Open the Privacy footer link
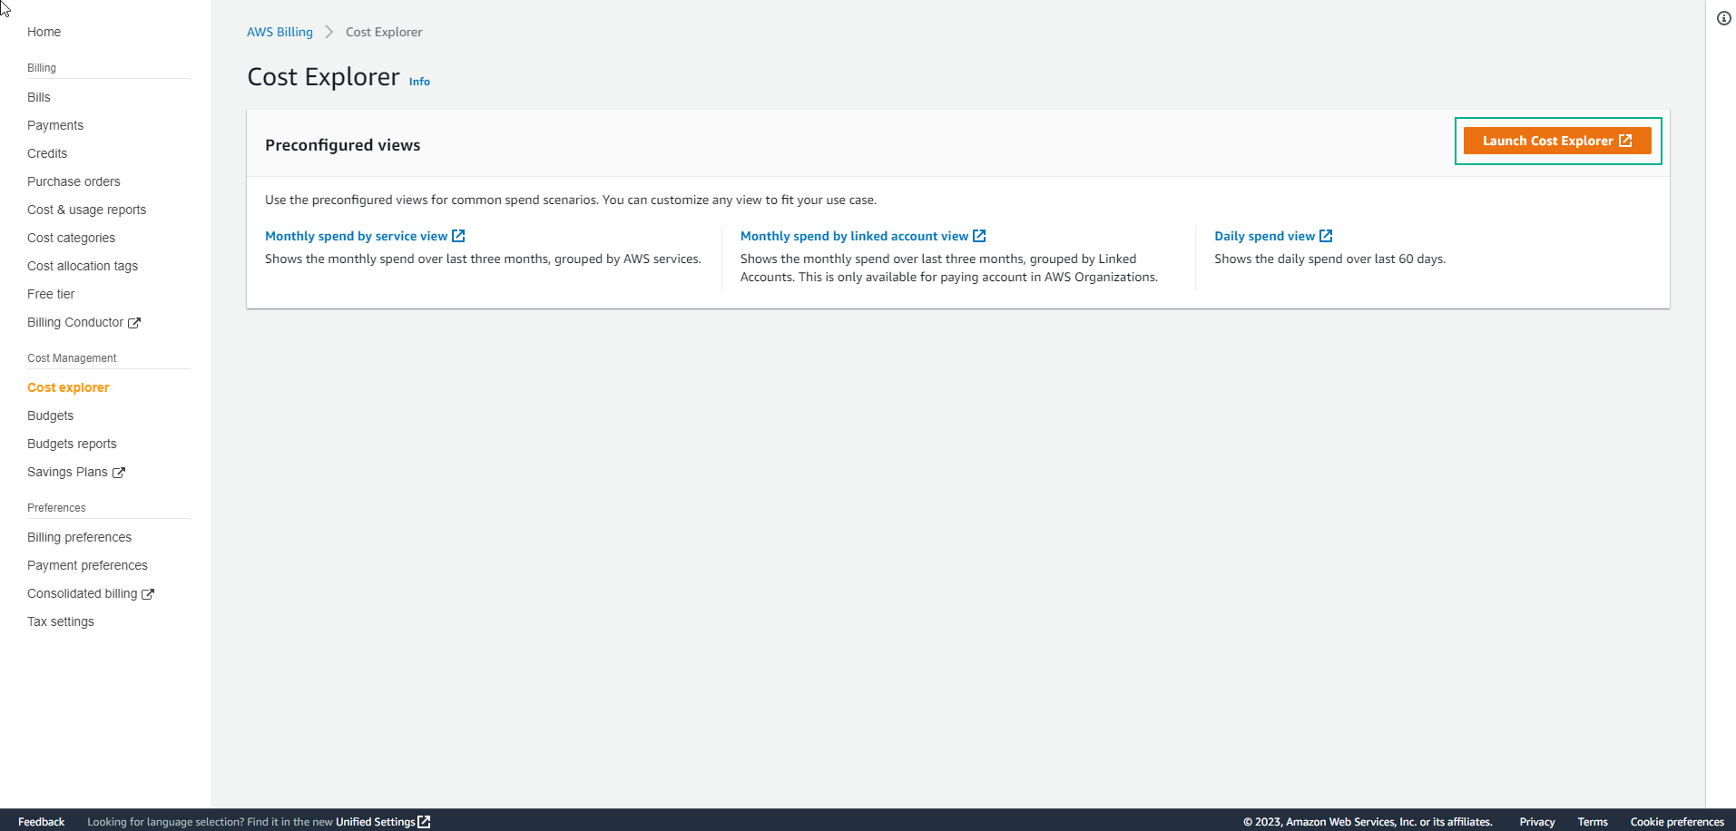 tap(1537, 822)
